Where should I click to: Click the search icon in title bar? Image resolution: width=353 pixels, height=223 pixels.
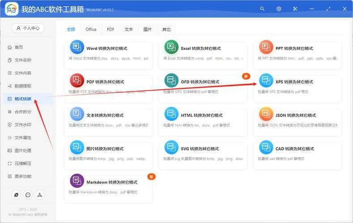coord(262,9)
